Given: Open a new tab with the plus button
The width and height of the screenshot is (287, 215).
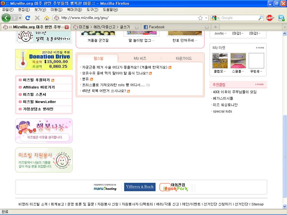Looking at the screenshot, I should click(215, 27).
